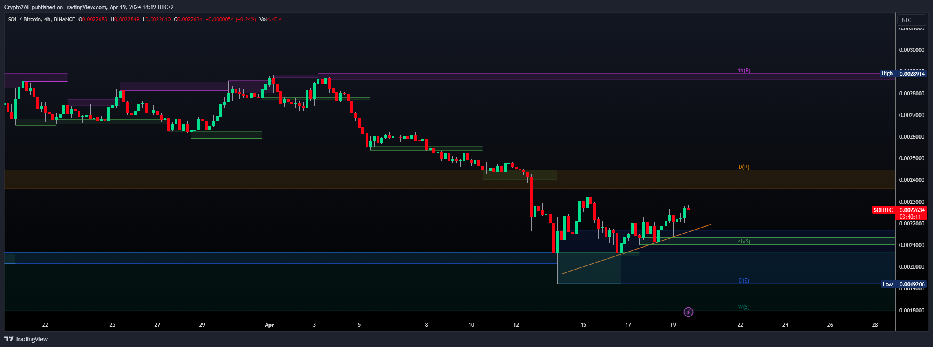Select the 4h(R) resistance zone label
Screen dimensions: 933x347
744,70
